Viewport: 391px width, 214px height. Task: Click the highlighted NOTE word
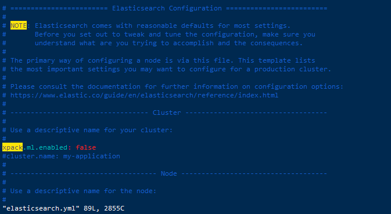tap(19, 26)
